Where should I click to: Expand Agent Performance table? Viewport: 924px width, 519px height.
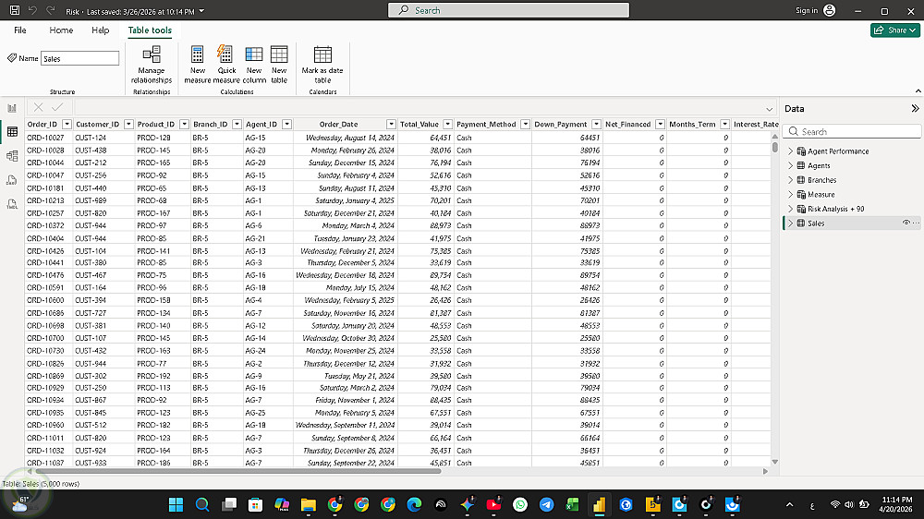click(x=791, y=151)
